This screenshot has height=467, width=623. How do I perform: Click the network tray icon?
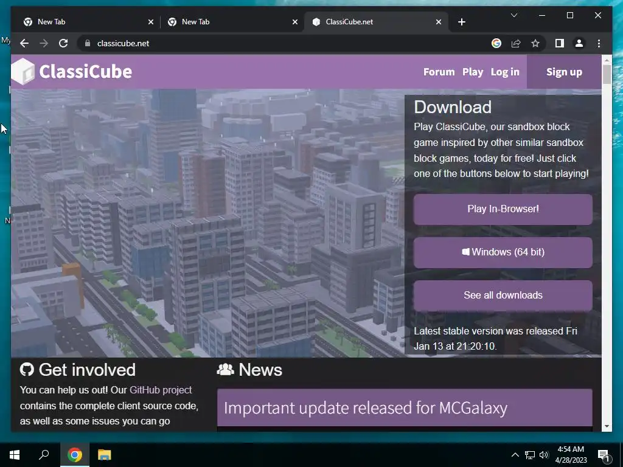point(530,455)
